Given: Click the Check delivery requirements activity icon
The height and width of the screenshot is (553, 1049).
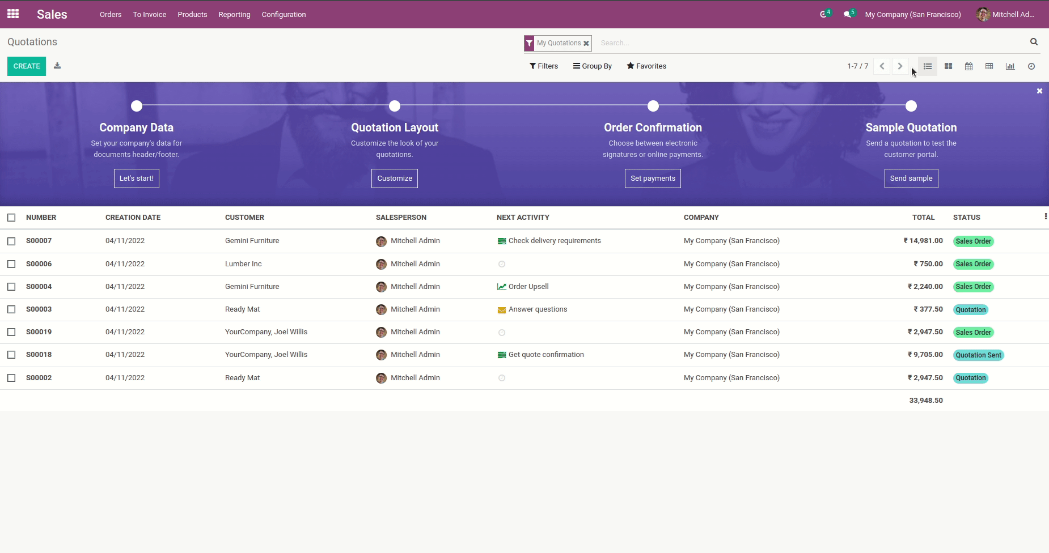Looking at the screenshot, I should [x=501, y=241].
